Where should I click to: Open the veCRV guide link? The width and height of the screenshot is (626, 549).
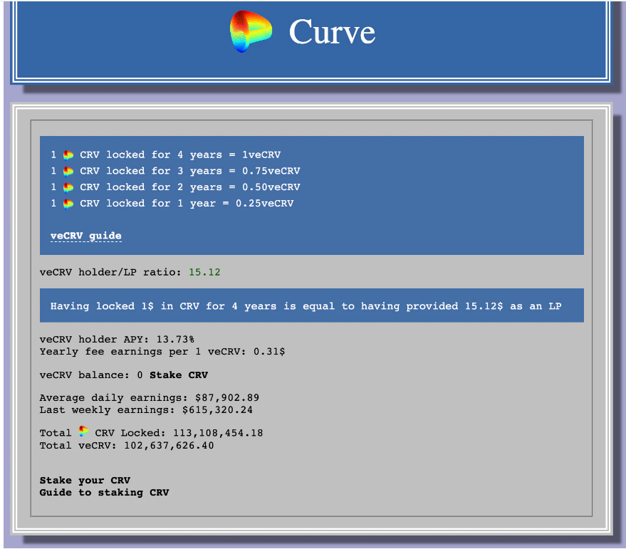[86, 236]
